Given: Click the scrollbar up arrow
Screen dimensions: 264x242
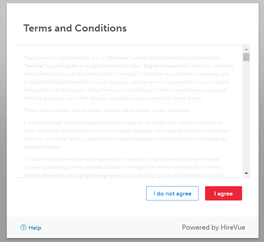Looking at the screenshot, I should (x=246, y=49).
